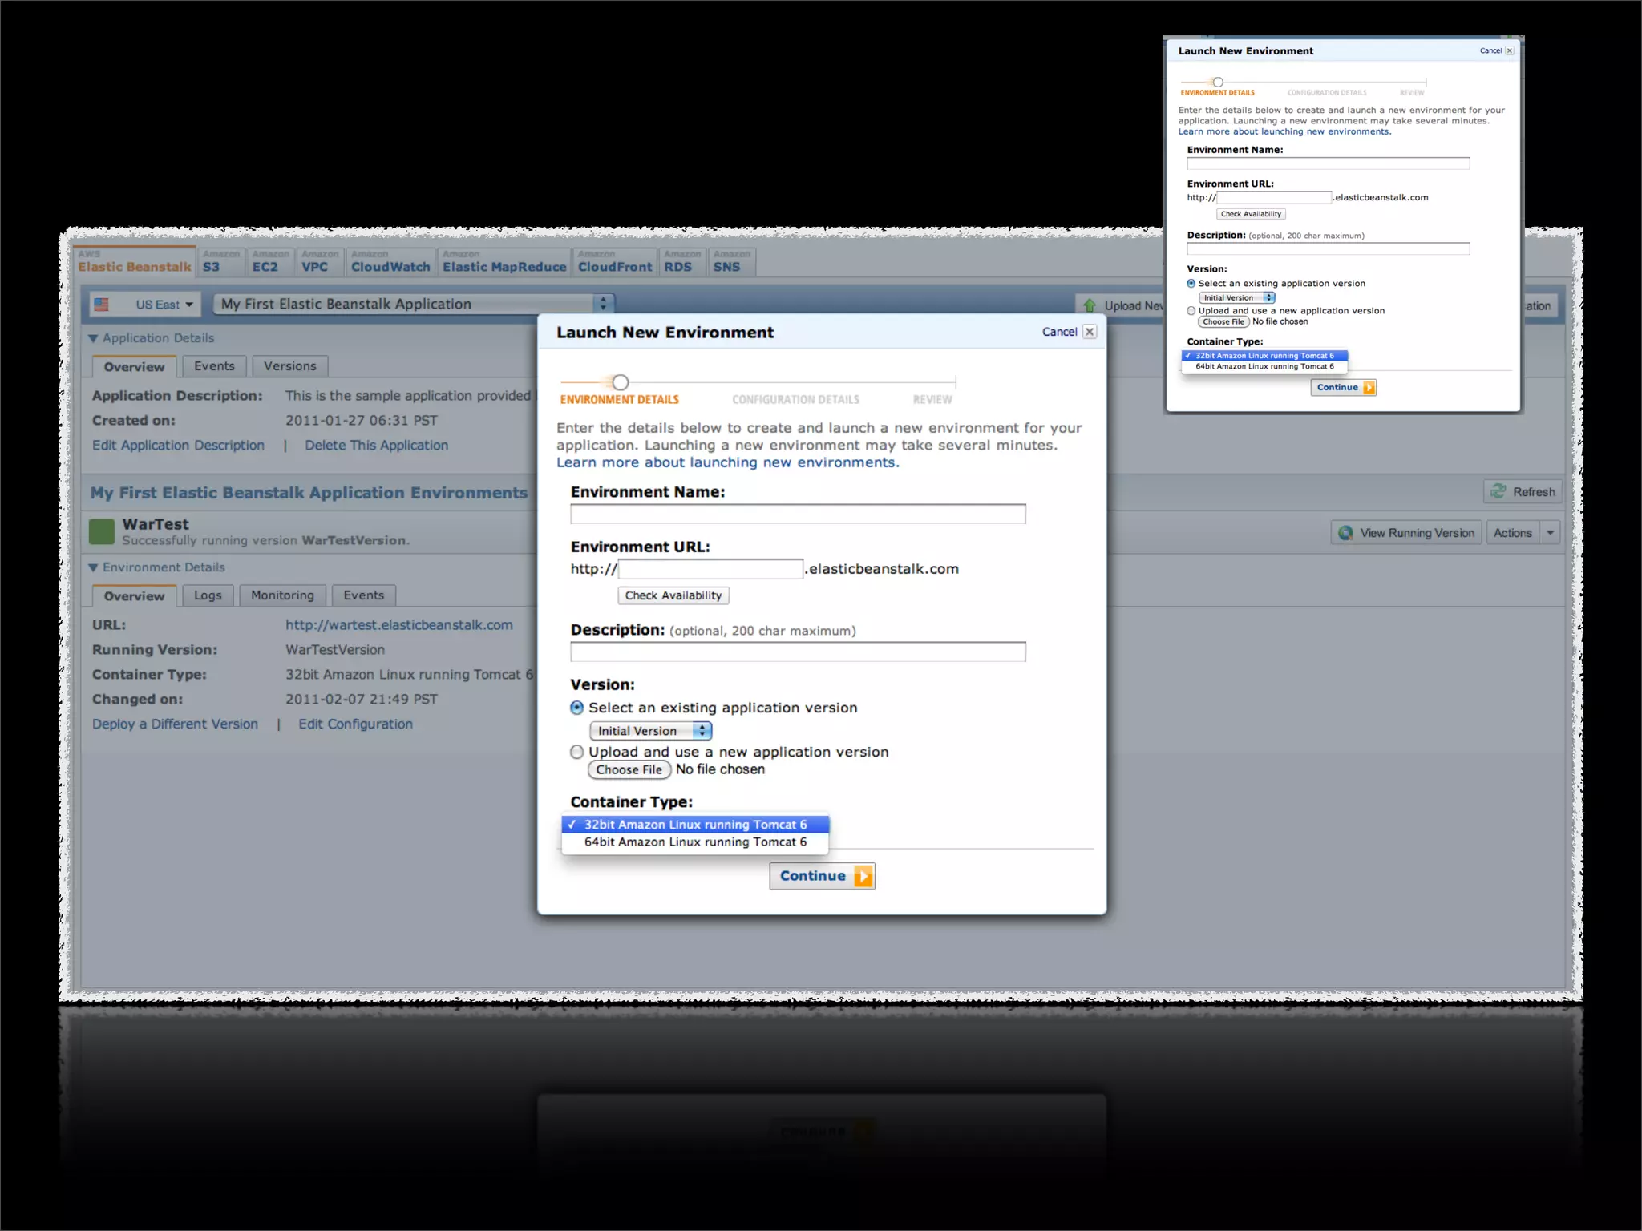Switch to the Versions tab

[289, 366]
